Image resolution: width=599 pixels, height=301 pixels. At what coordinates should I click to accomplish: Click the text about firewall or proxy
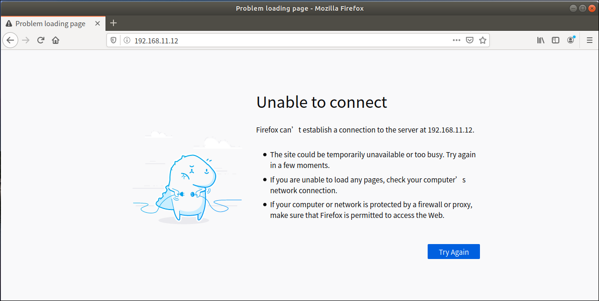click(372, 210)
